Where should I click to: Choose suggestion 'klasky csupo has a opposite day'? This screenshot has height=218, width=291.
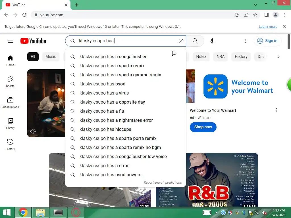coord(125,102)
